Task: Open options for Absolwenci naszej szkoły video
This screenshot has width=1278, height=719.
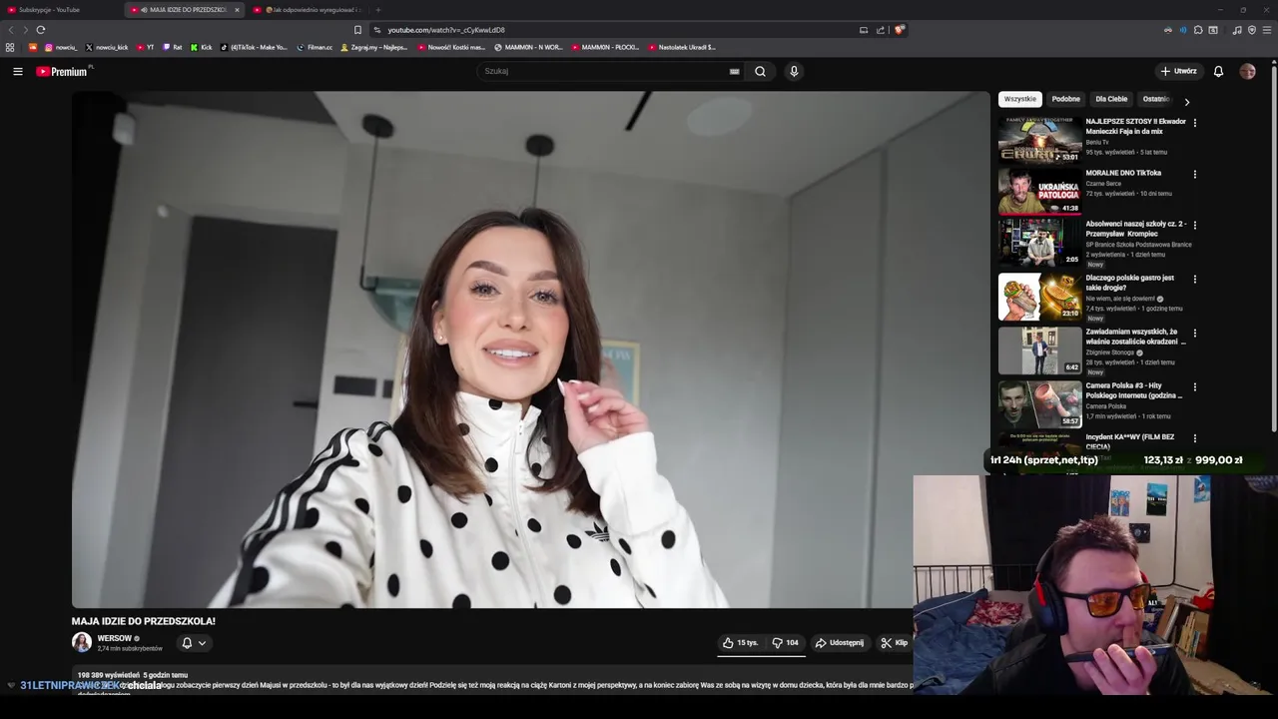Action: pyautogui.click(x=1195, y=225)
